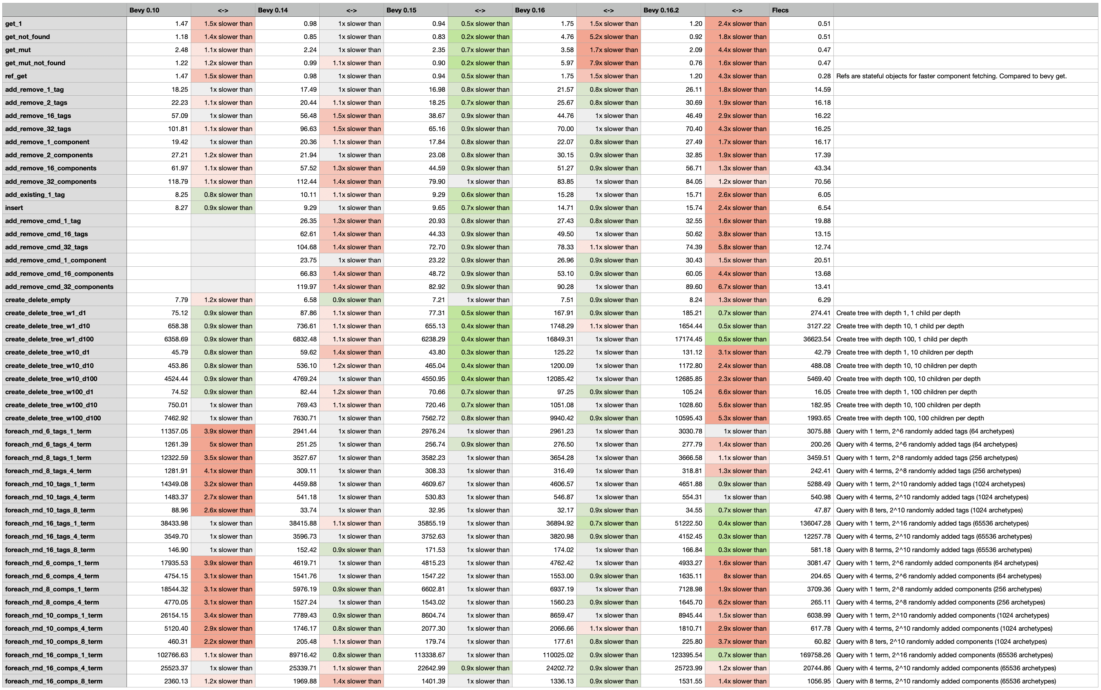
Task: Select the add_remove_cmd_32_components row label
Action: (59, 287)
